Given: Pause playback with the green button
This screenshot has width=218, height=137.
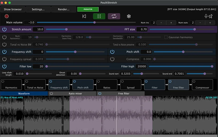Looking at the screenshot, I should click(99, 16).
